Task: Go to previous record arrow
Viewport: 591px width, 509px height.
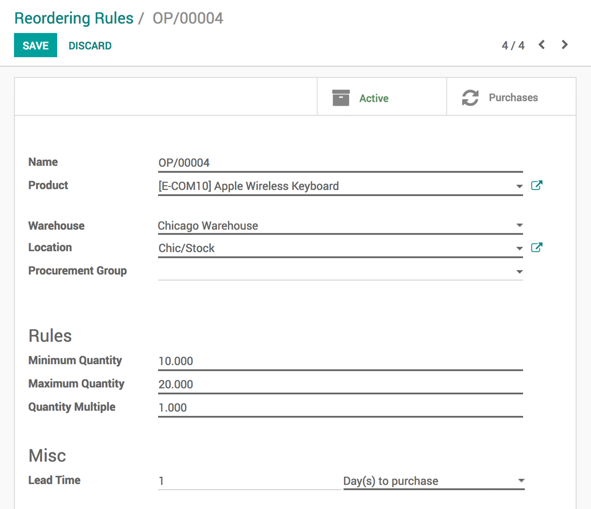Action: [542, 45]
